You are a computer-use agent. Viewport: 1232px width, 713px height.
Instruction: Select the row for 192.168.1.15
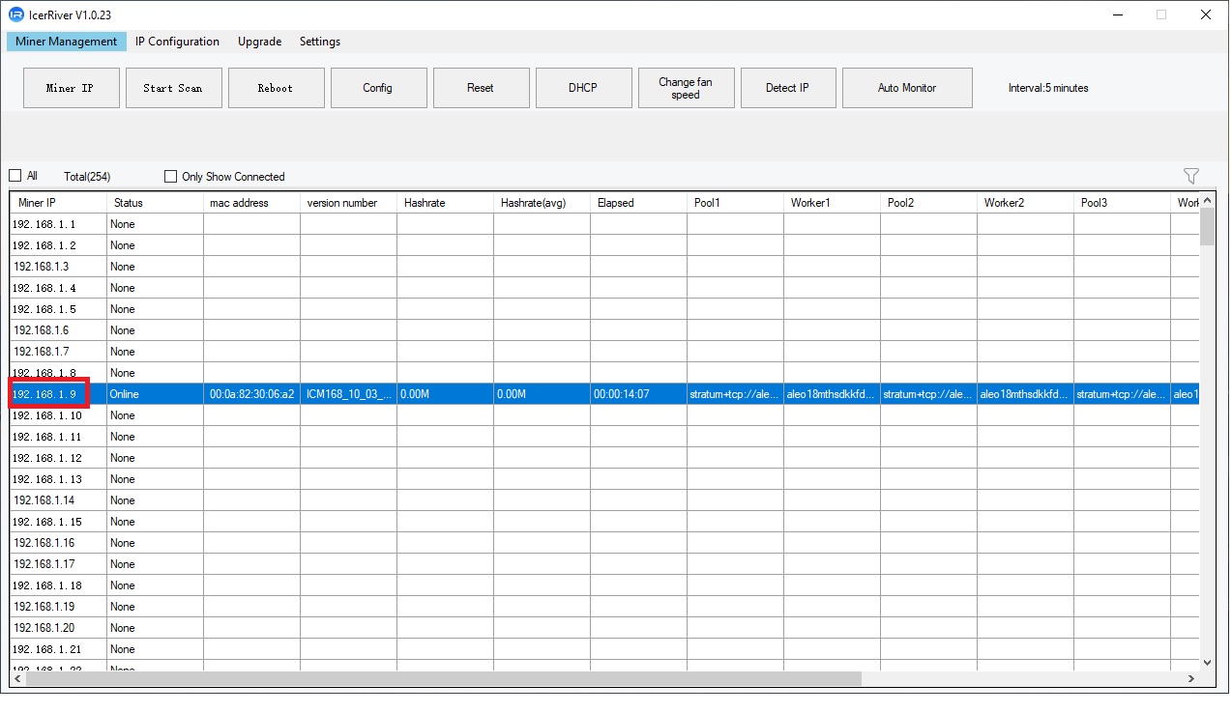(x=605, y=522)
